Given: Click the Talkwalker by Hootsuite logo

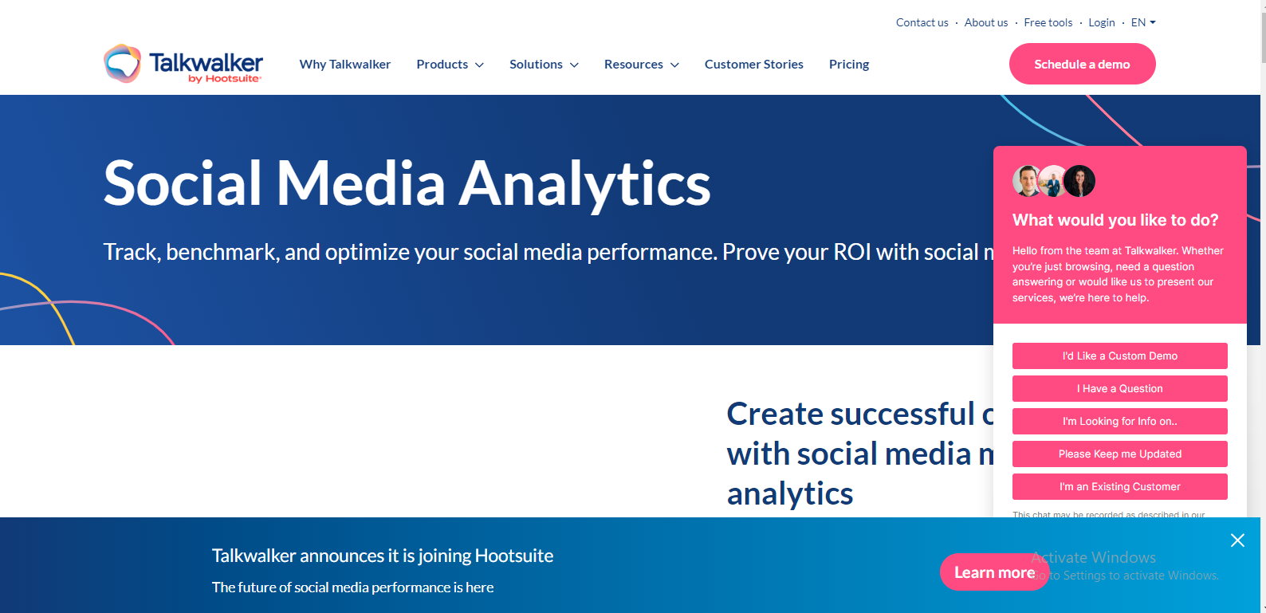Looking at the screenshot, I should coord(183,64).
